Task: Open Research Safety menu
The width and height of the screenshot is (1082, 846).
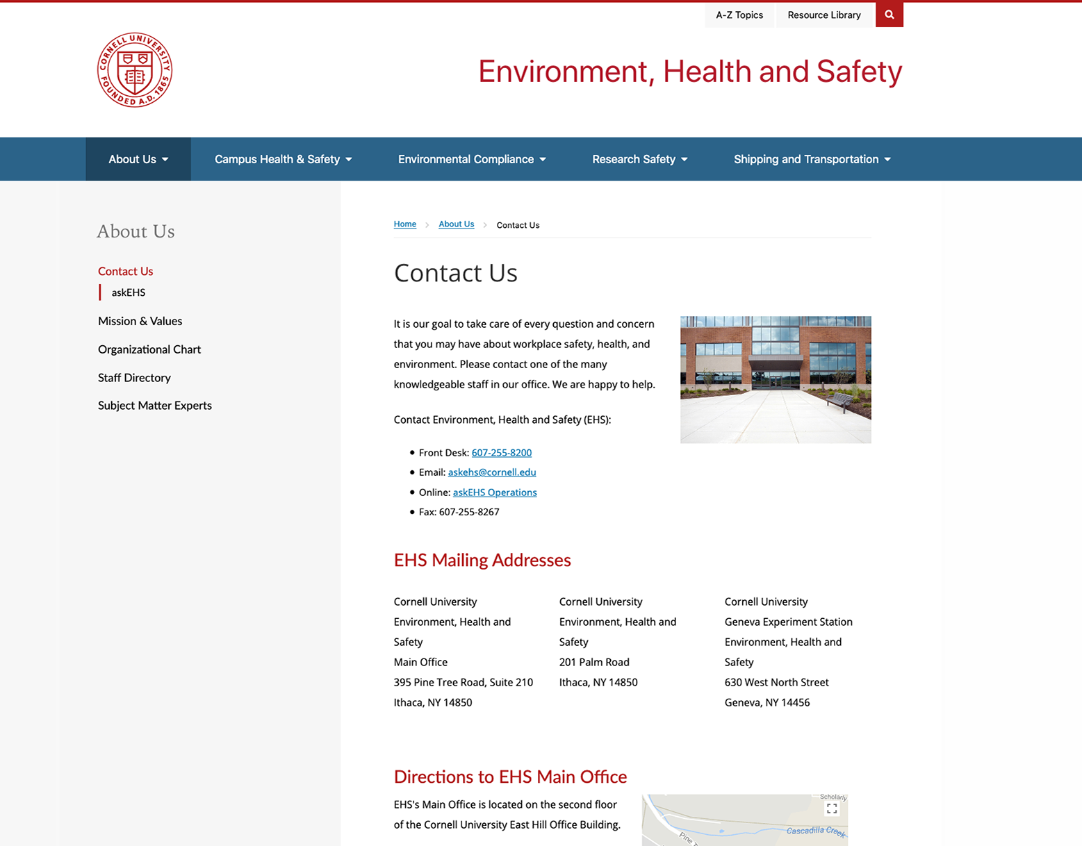Action: coord(640,159)
